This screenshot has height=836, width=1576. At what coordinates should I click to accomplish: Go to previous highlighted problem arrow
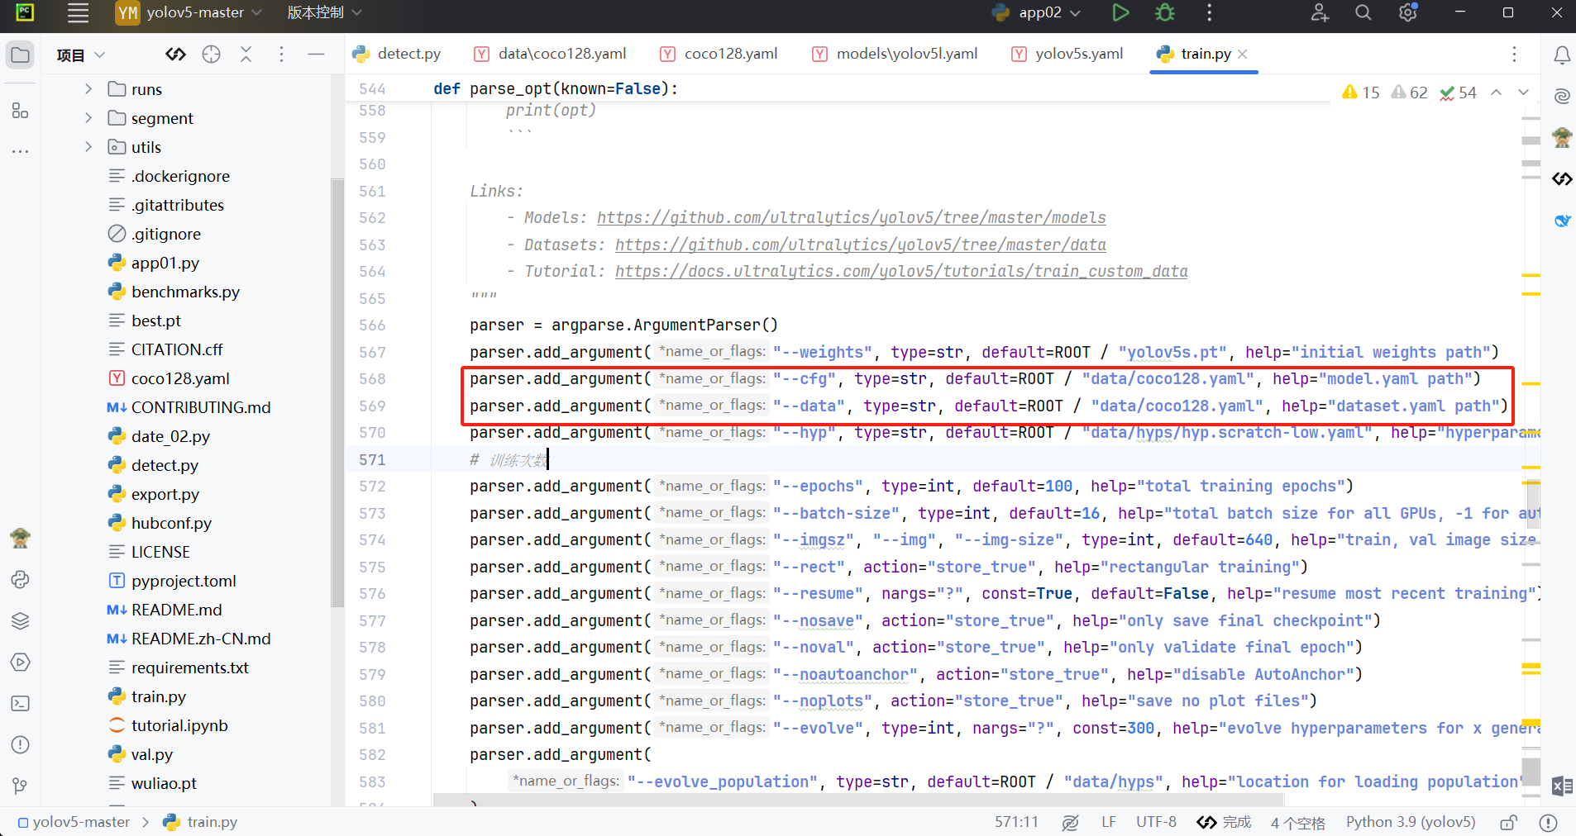click(x=1496, y=93)
